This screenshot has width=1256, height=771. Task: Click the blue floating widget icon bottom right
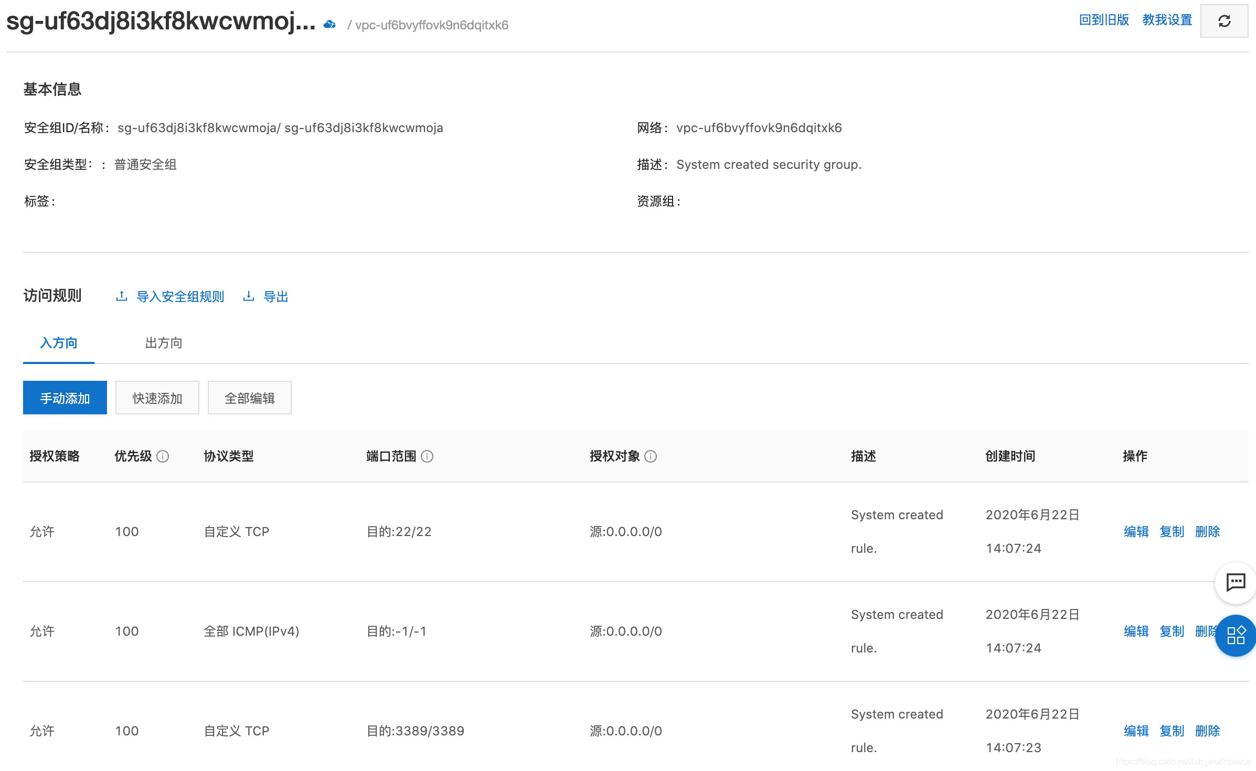tap(1235, 636)
